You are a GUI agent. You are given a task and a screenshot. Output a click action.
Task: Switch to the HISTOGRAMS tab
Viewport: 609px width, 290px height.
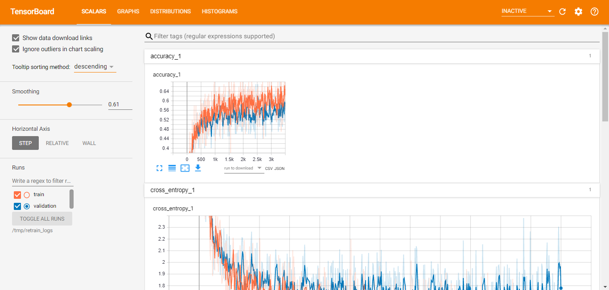tap(220, 12)
